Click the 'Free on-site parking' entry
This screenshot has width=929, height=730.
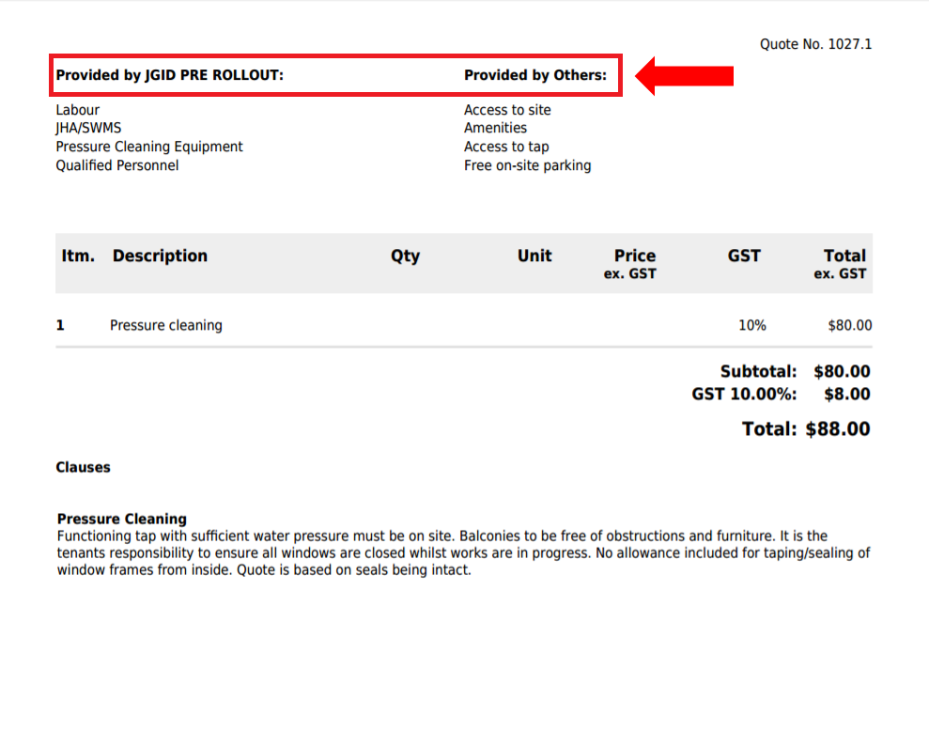pos(527,165)
